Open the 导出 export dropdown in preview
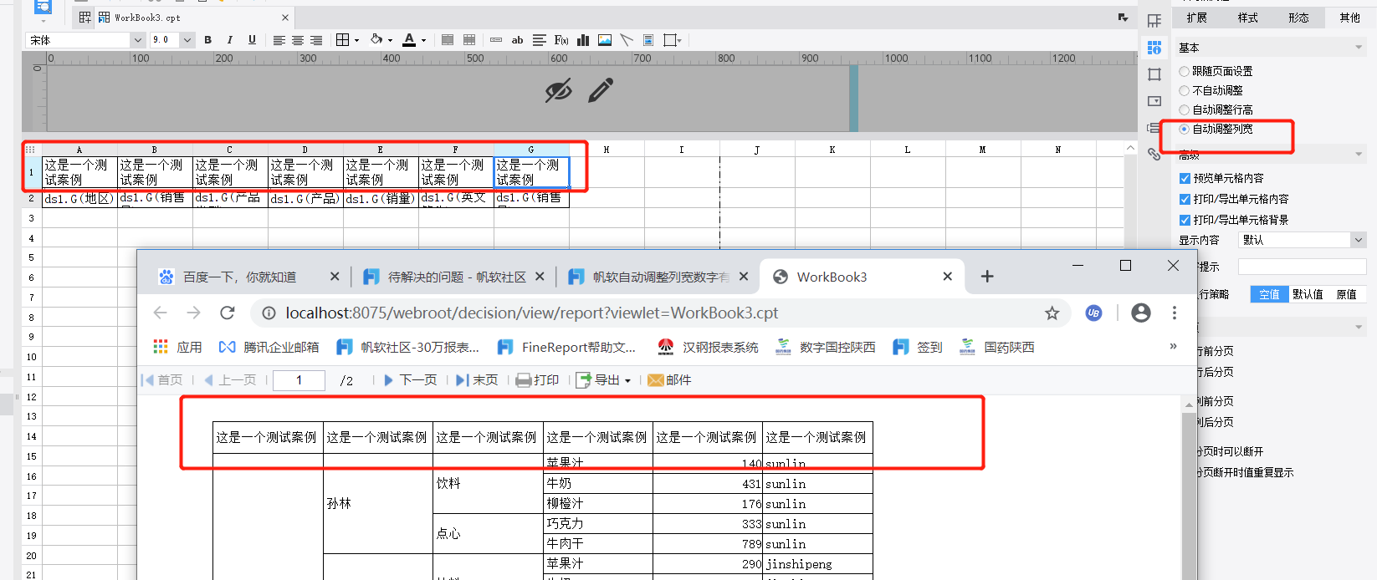Image resolution: width=1377 pixels, height=580 pixels. [x=603, y=380]
